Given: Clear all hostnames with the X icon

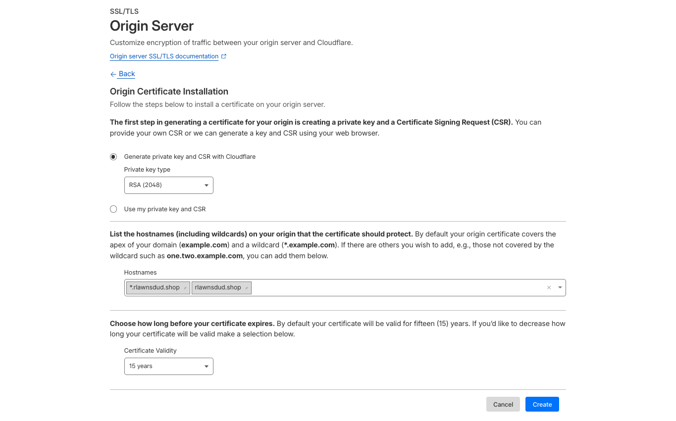Looking at the screenshot, I should 549,287.
